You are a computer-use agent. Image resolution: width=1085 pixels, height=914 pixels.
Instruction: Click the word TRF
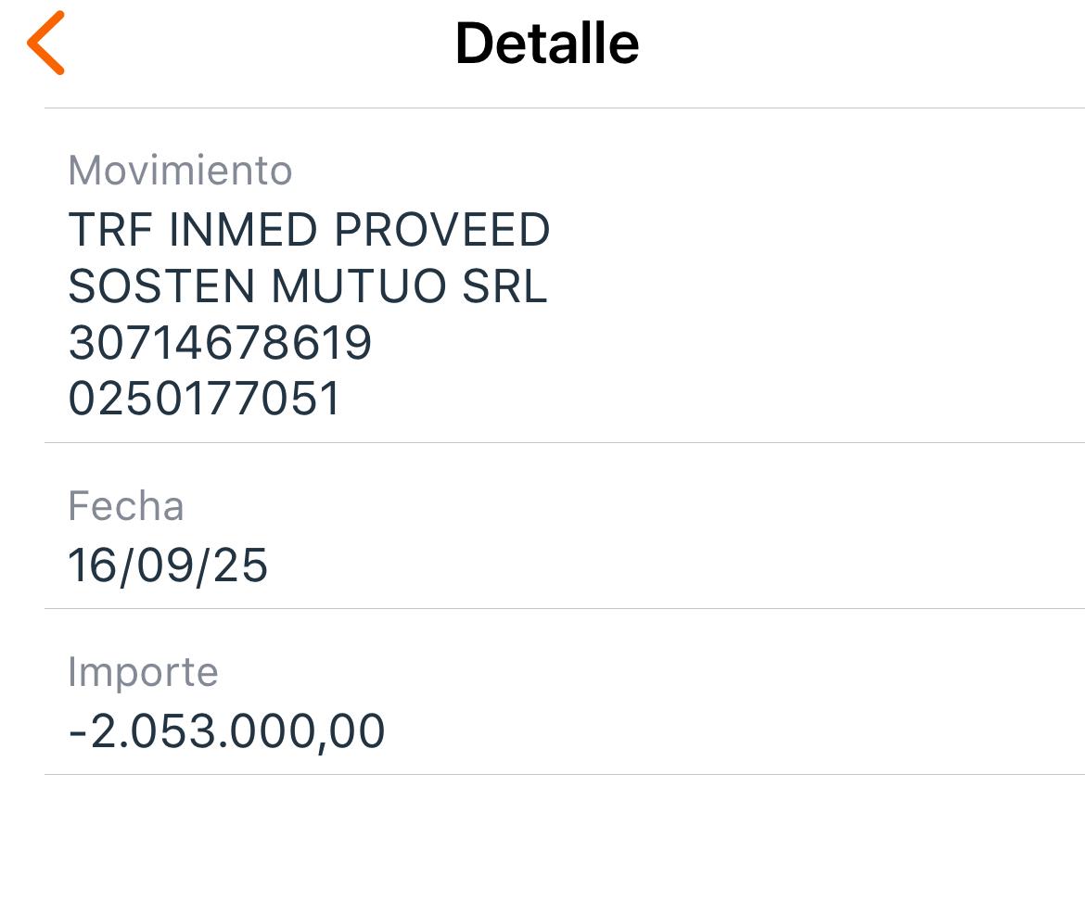pos(111,230)
